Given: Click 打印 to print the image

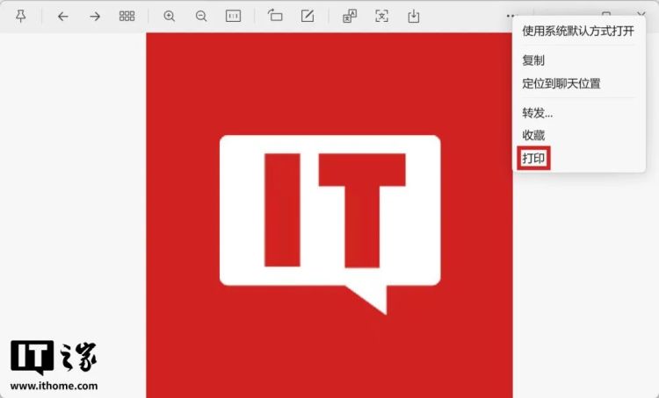Looking at the screenshot, I should 534,159.
